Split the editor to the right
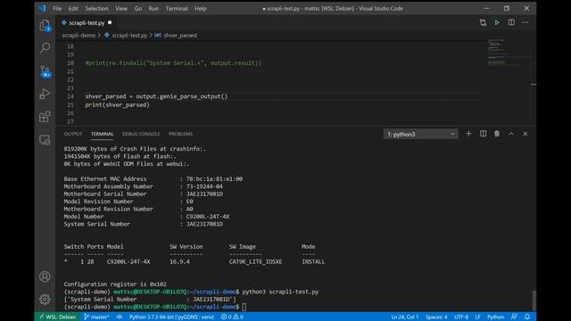Screen dimensions: 571x321 click(x=511, y=22)
